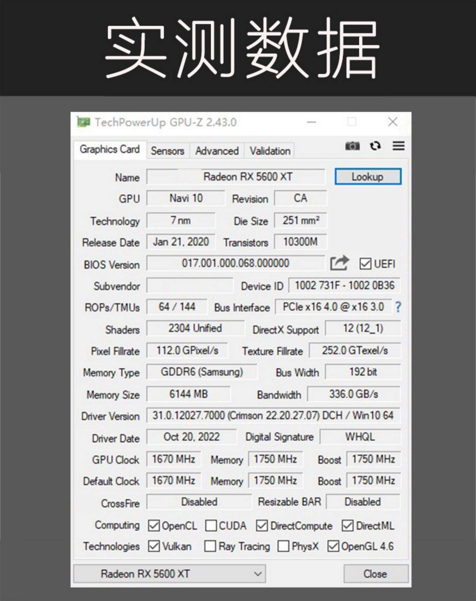Open the Validation tab
This screenshot has height=601, width=476.
pyautogui.click(x=270, y=151)
